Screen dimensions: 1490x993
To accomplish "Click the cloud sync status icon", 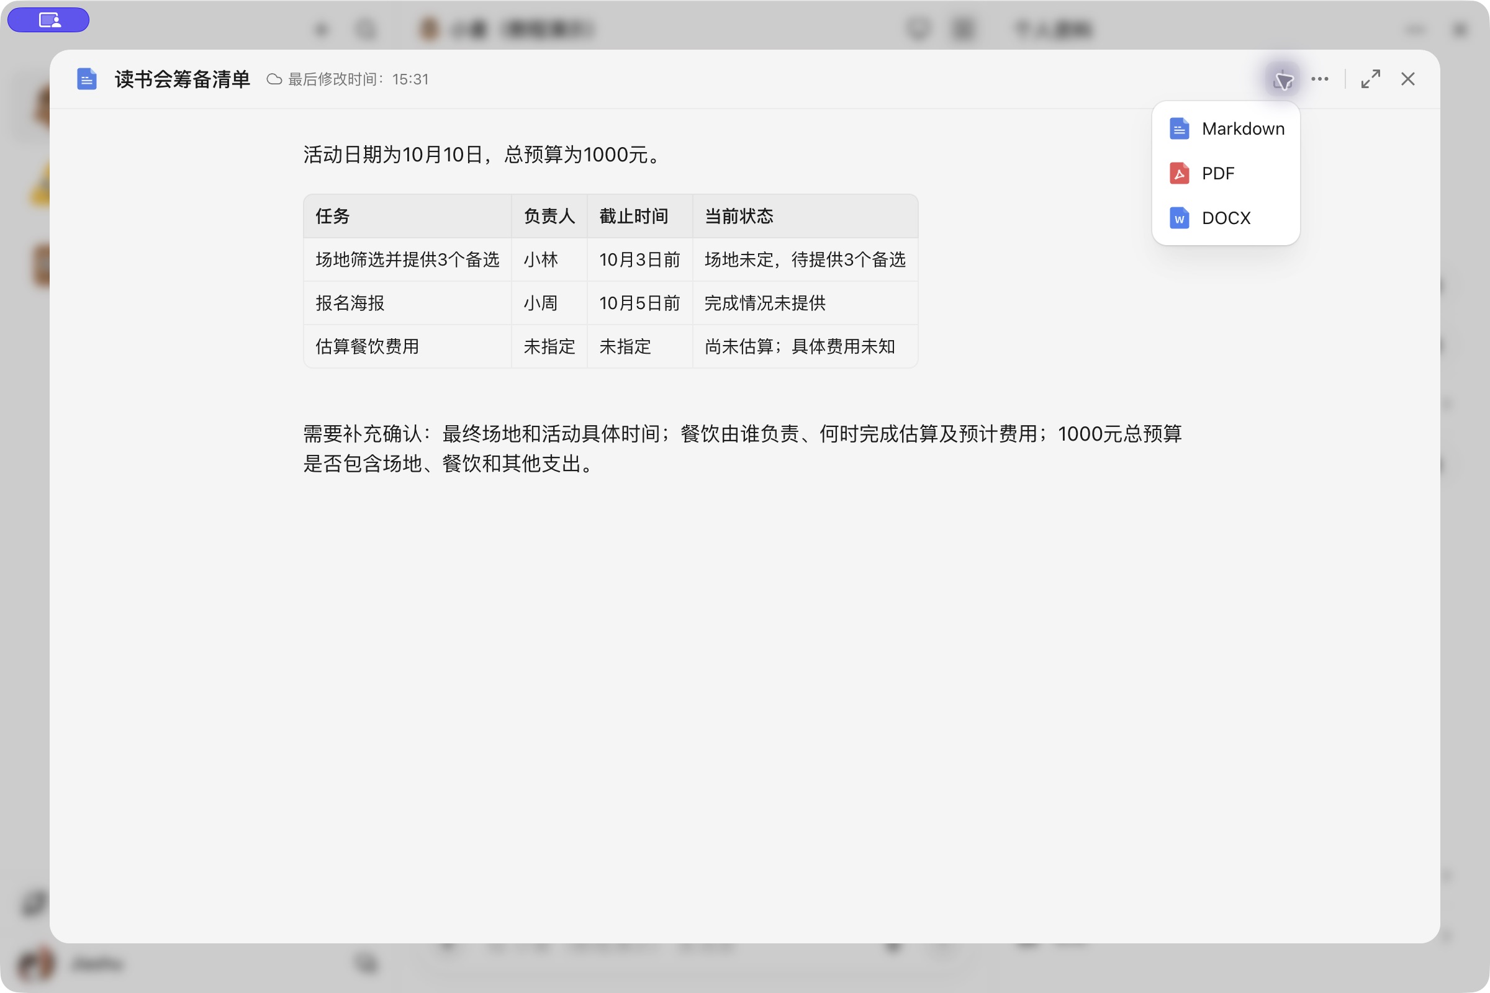I will click(x=274, y=79).
